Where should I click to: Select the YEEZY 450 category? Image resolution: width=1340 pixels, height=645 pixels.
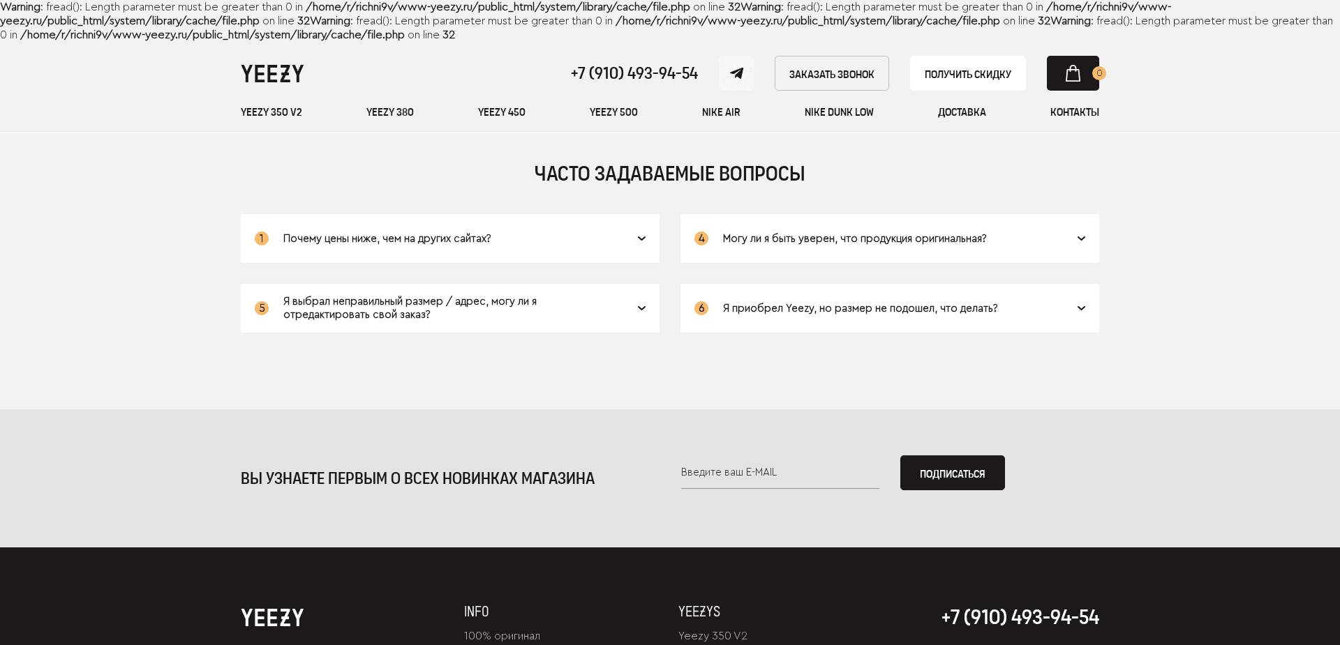coord(501,112)
